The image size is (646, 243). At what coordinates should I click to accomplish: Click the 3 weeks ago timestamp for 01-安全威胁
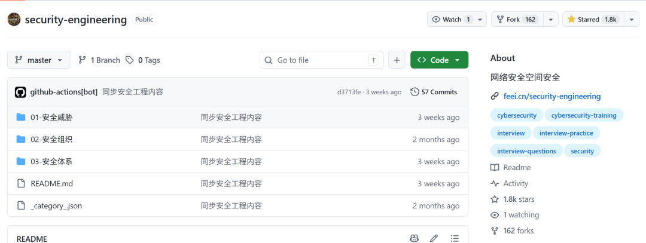click(438, 118)
